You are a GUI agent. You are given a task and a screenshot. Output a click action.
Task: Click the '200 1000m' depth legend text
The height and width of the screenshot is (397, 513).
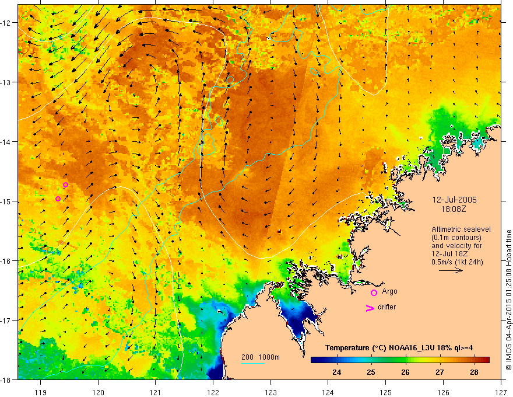click(x=261, y=357)
